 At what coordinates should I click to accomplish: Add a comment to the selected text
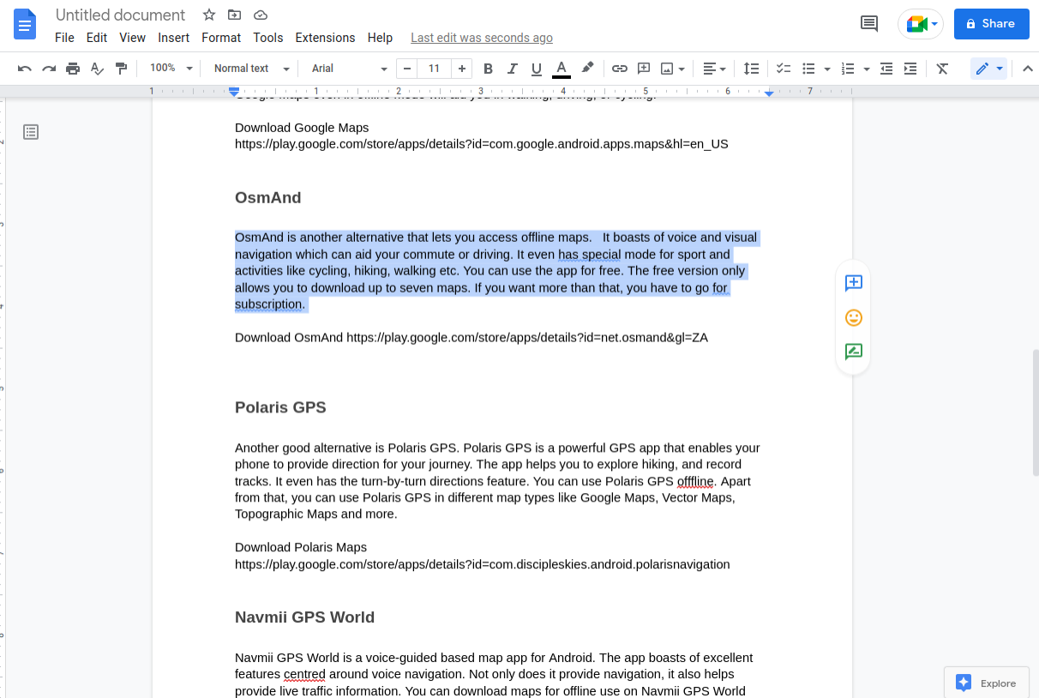click(x=853, y=283)
